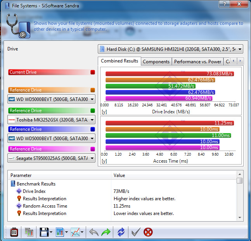Click the help question mark button

point(225,4)
